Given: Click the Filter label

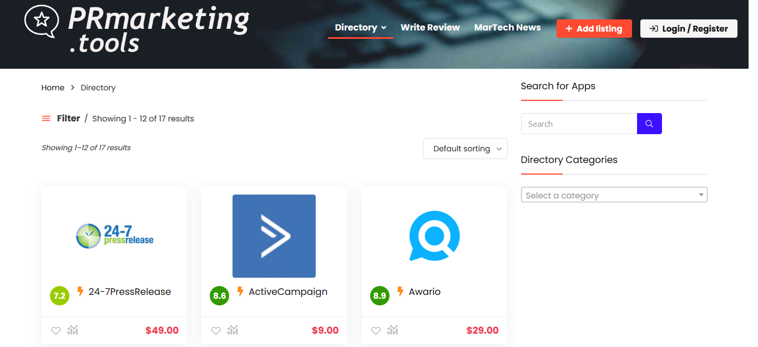Looking at the screenshot, I should pyautogui.click(x=68, y=118).
